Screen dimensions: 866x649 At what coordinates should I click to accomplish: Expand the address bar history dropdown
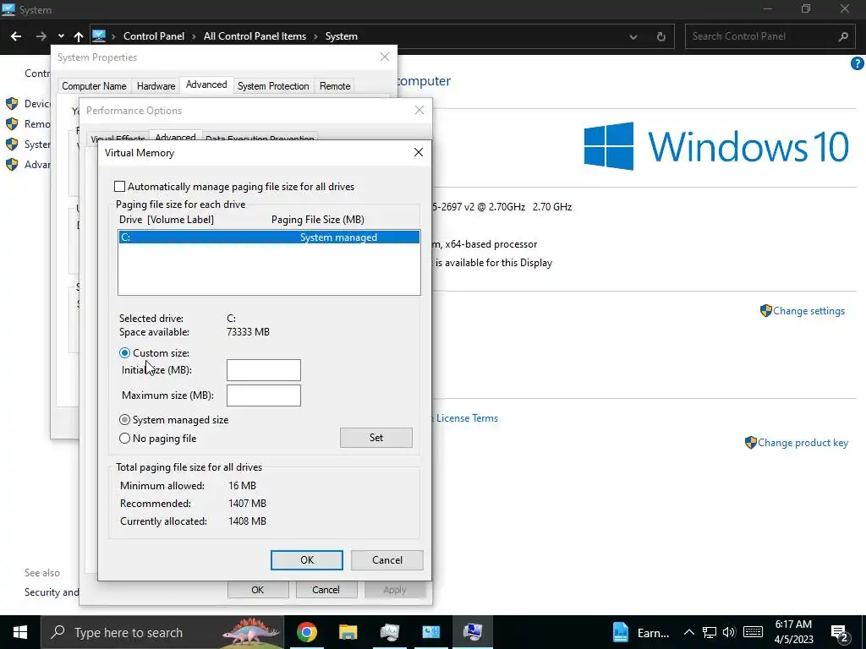pyautogui.click(x=633, y=37)
